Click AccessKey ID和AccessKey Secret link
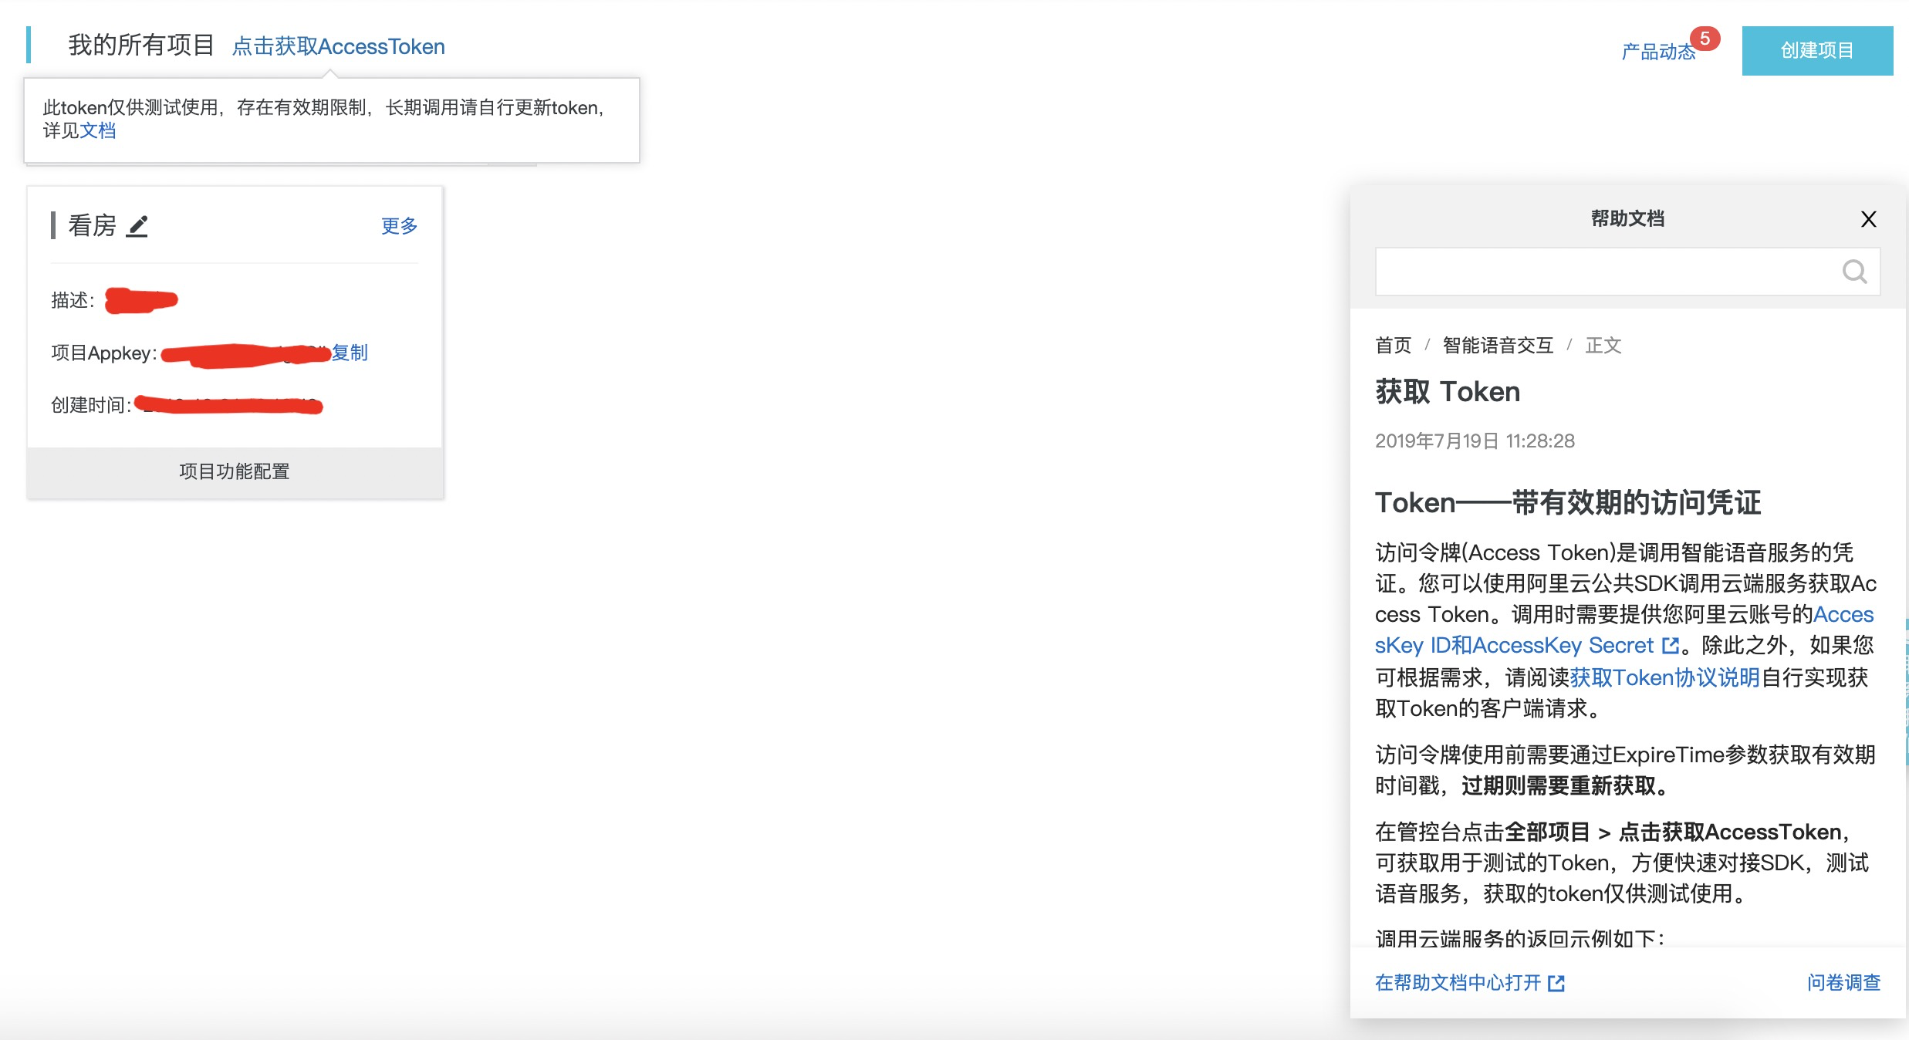This screenshot has height=1040, width=1909. click(x=1512, y=645)
